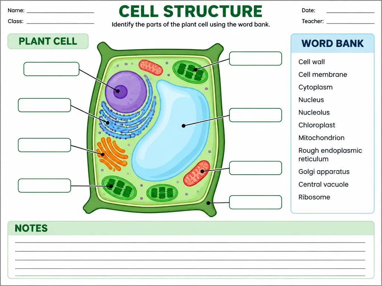Click the "PLANT CELL" heading badge
The width and height of the screenshot is (382, 286).
tap(48, 41)
